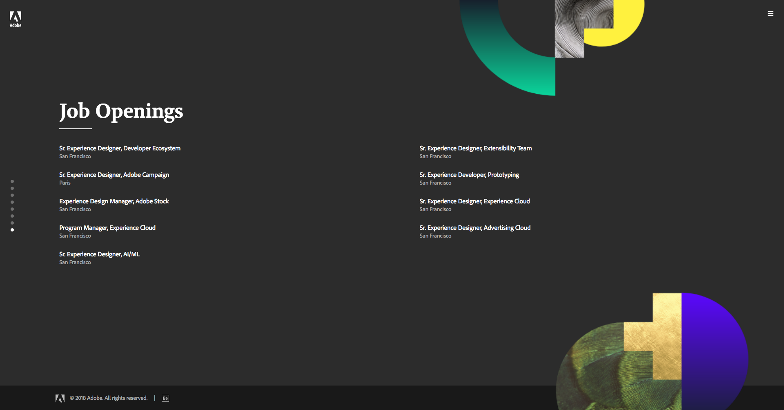The width and height of the screenshot is (784, 410).
Task: Select the third page navigation dot
Action: tap(12, 195)
